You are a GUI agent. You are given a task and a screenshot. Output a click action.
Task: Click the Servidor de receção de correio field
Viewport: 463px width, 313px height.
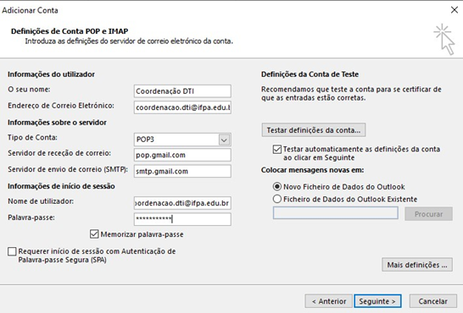click(x=182, y=155)
